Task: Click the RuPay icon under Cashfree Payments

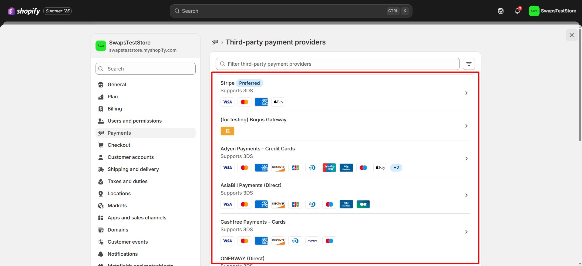Action: click(312, 241)
